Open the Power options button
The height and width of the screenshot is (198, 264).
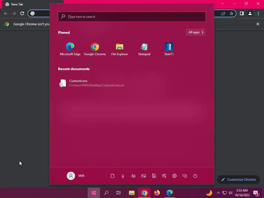(195, 176)
